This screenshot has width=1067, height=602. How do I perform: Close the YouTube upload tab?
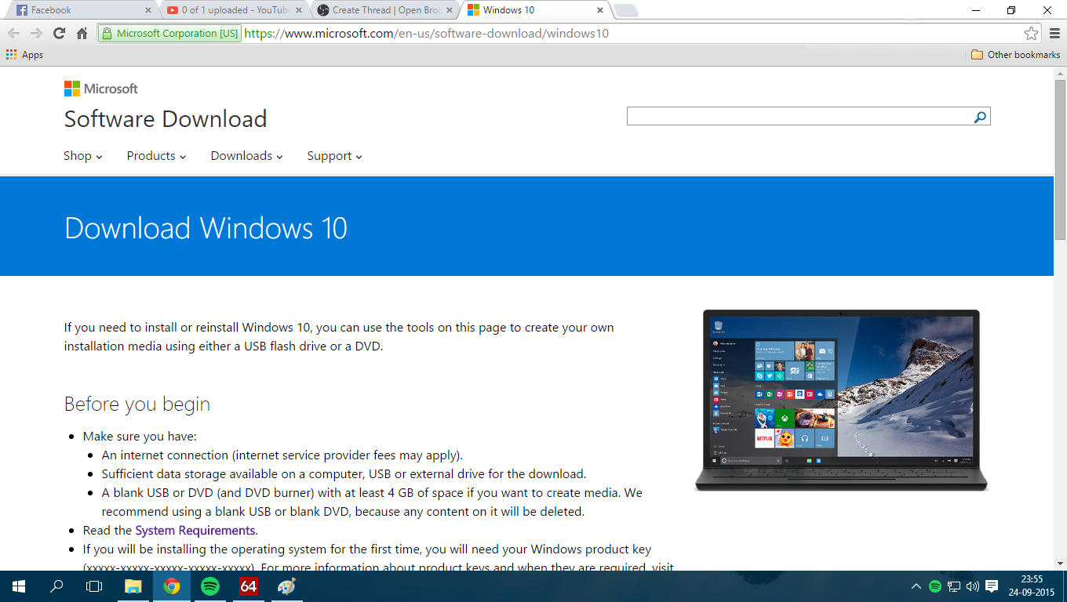click(299, 10)
